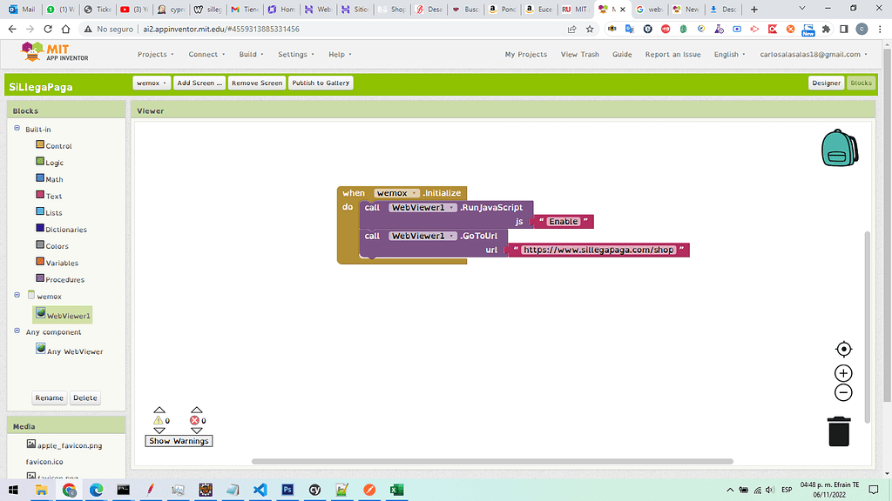Click the trash can in workspace
The height and width of the screenshot is (501, 892).
coord(839,431)
